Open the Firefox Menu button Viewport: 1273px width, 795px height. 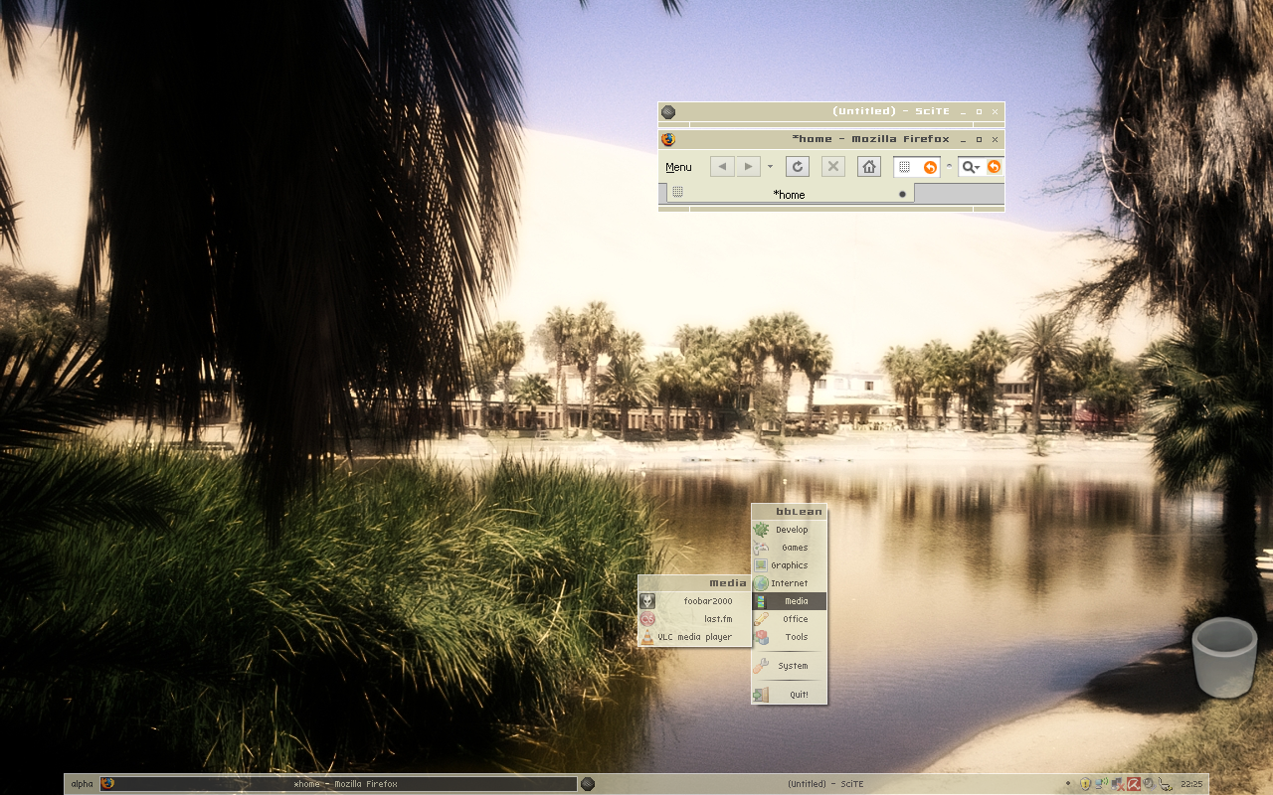[678, 167]
